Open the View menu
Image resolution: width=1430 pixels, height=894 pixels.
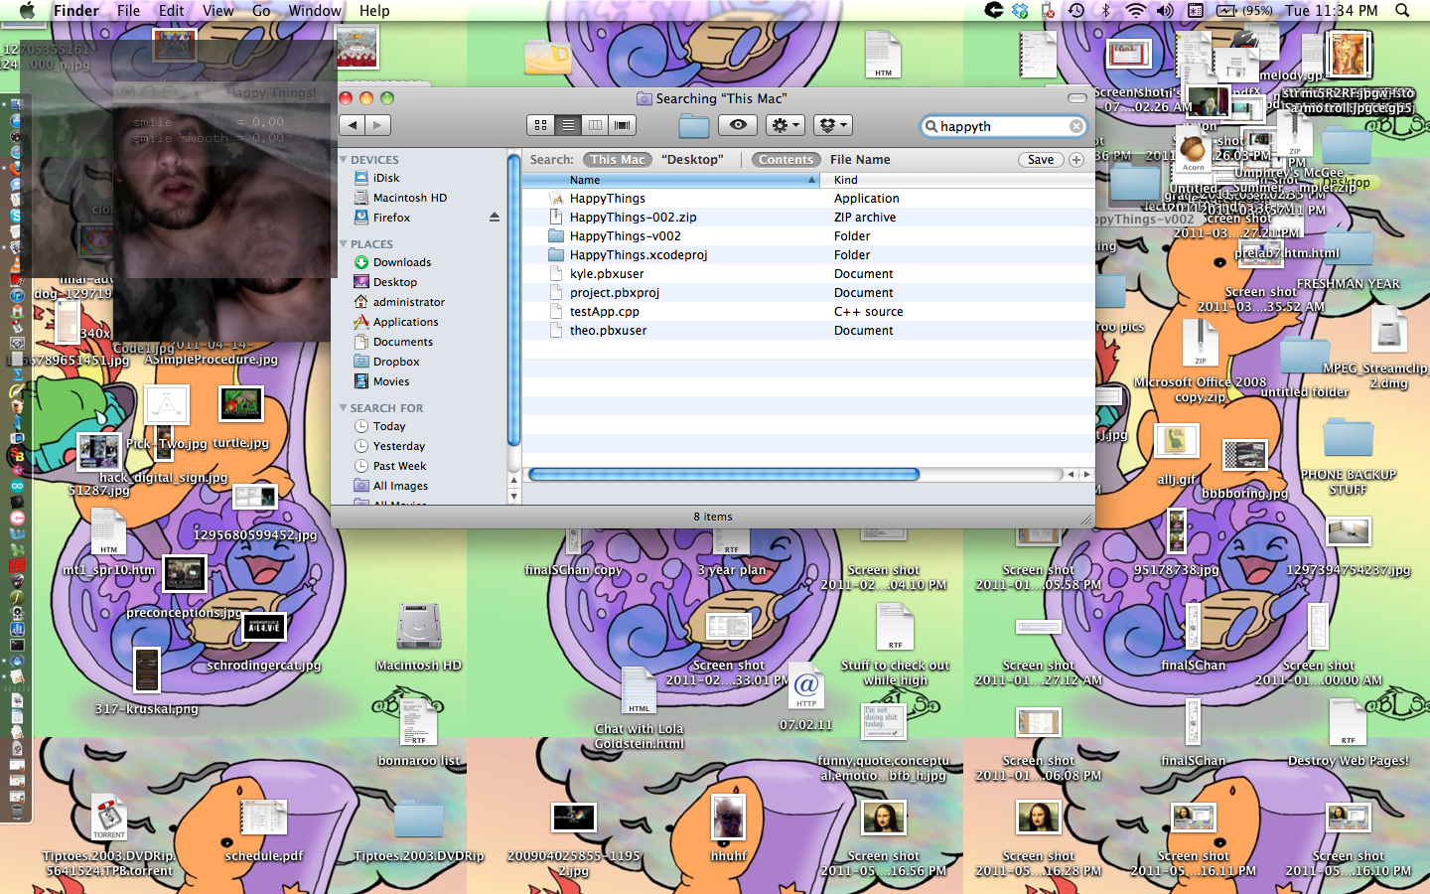coord(217,10)
